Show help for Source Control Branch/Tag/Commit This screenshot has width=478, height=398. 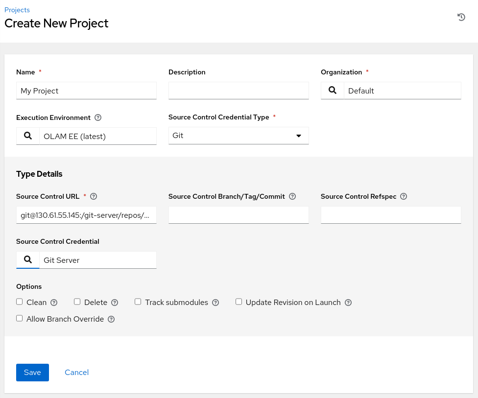pos(292,196)
